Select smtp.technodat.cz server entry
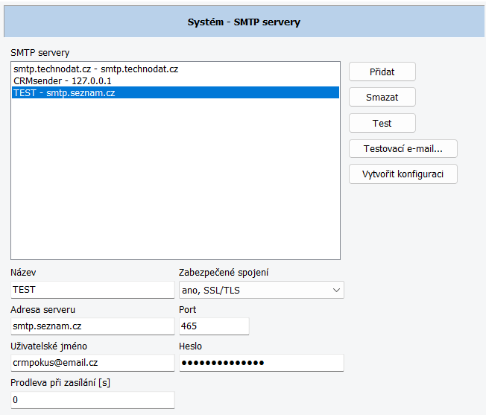 point(175,69)
